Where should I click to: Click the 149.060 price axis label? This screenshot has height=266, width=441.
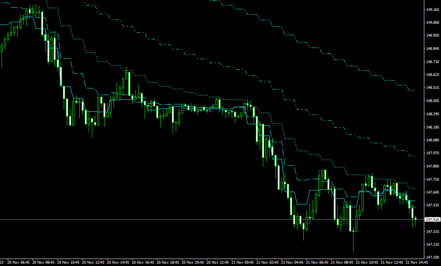[x=432, y=23]
